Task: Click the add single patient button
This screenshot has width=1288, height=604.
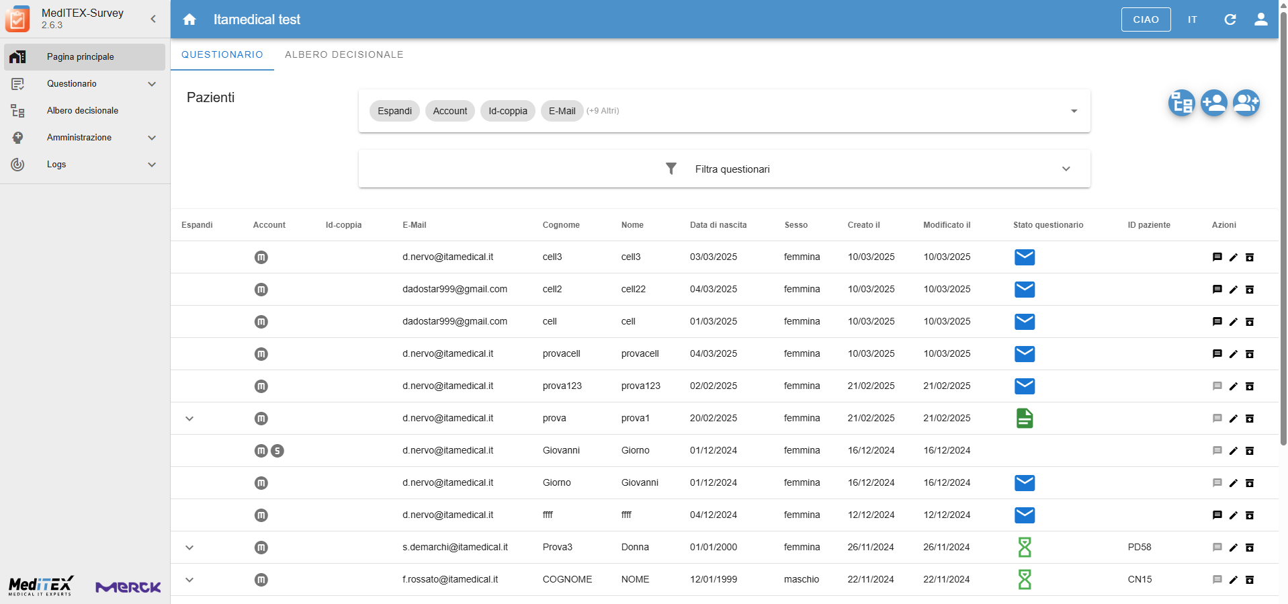Action: pos(1213,103)
